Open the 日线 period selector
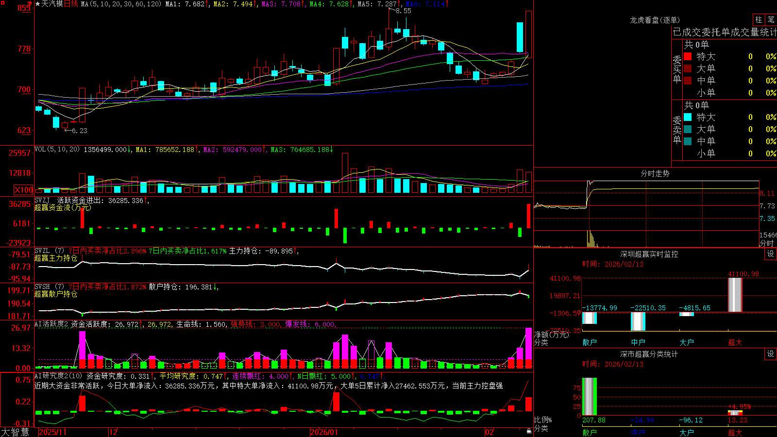Image resolution: width=777 pixels, height=437 pixels. 71,4
